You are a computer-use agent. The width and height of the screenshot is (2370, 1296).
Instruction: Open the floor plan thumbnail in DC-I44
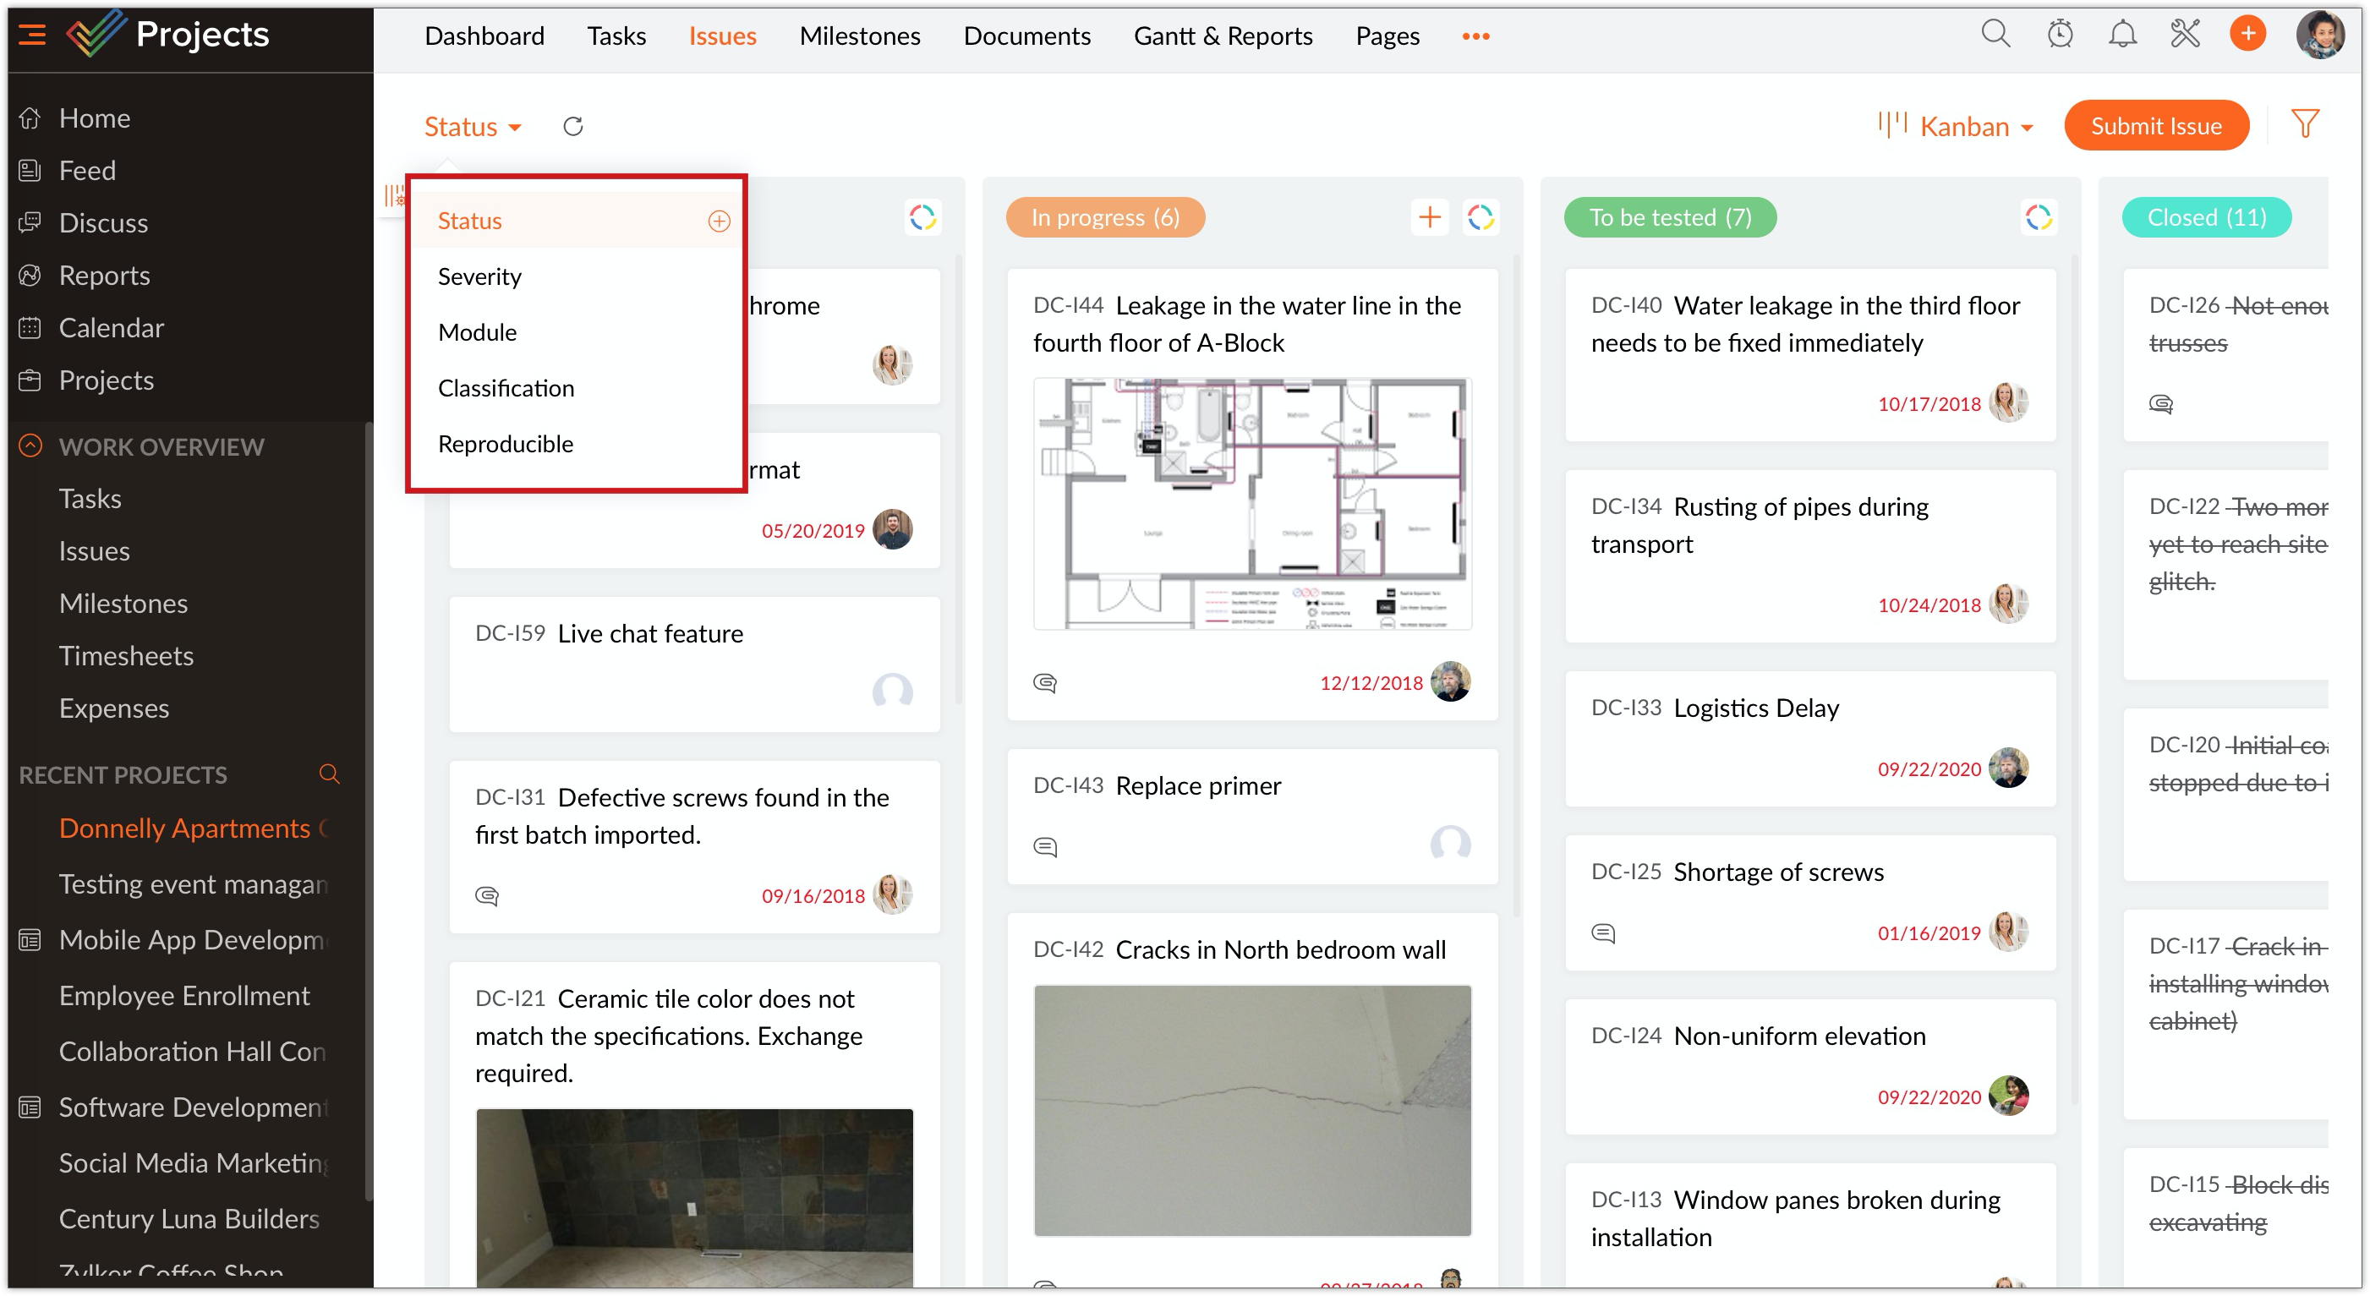pos(1251,503)
